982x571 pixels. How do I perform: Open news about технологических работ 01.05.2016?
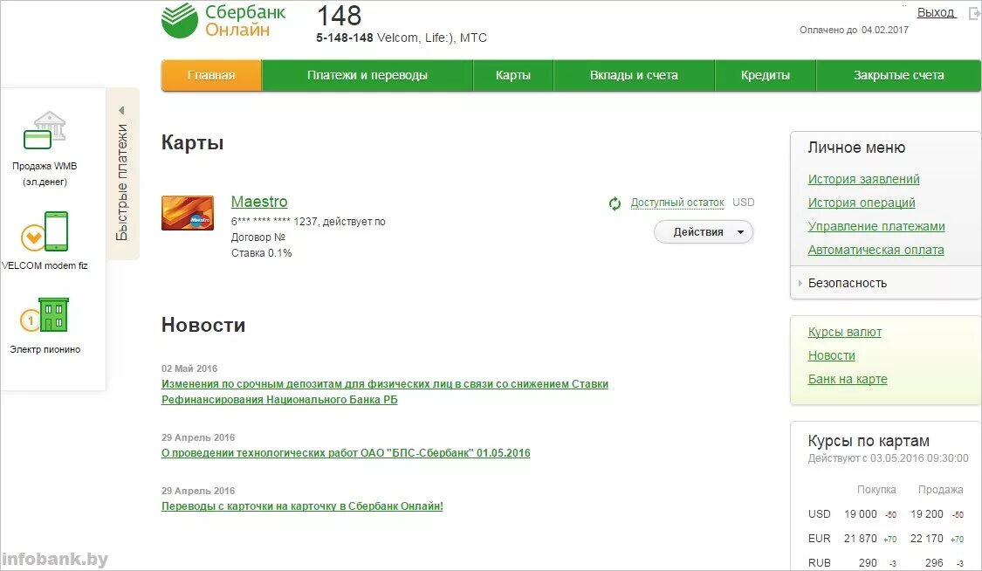[x=346, y=452]
